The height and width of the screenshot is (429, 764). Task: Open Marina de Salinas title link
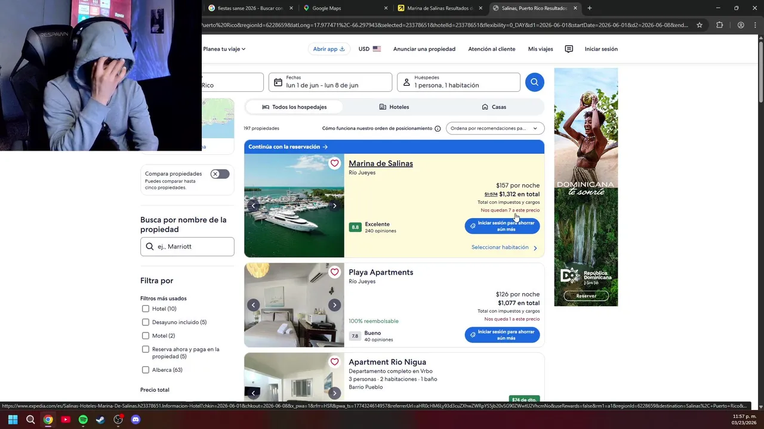[x=381, y=163]
